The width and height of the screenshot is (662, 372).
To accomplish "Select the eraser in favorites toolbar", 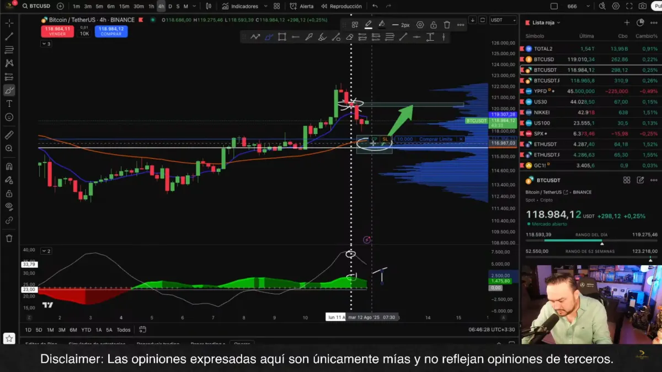I will (x=349, y=37).
